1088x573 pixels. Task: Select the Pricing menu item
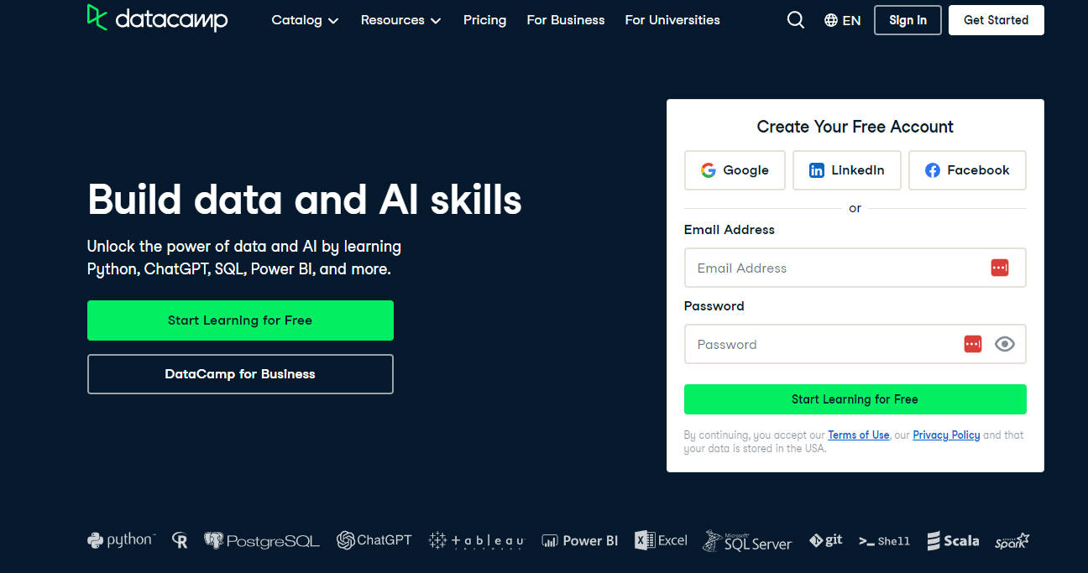point(484,19)
